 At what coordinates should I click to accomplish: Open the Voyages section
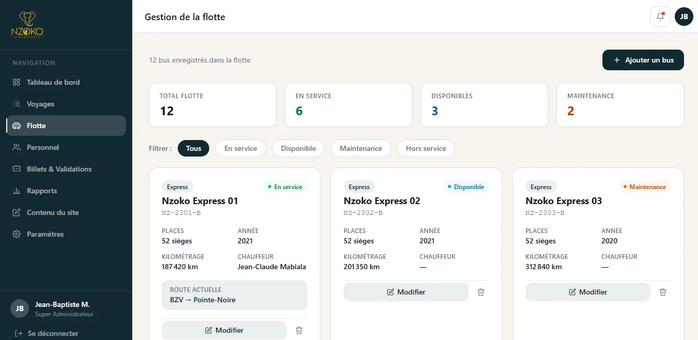point(66,104)
